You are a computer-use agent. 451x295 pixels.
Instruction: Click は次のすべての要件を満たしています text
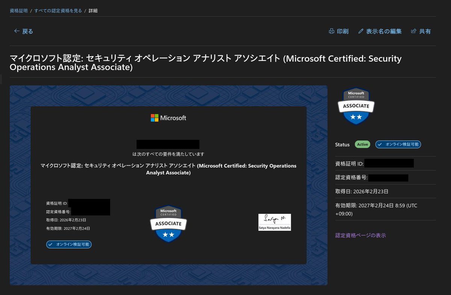(168, 154)
